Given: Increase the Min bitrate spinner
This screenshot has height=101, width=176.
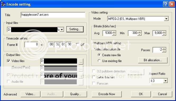Looking at the screenshot, I should click(139, 32).
